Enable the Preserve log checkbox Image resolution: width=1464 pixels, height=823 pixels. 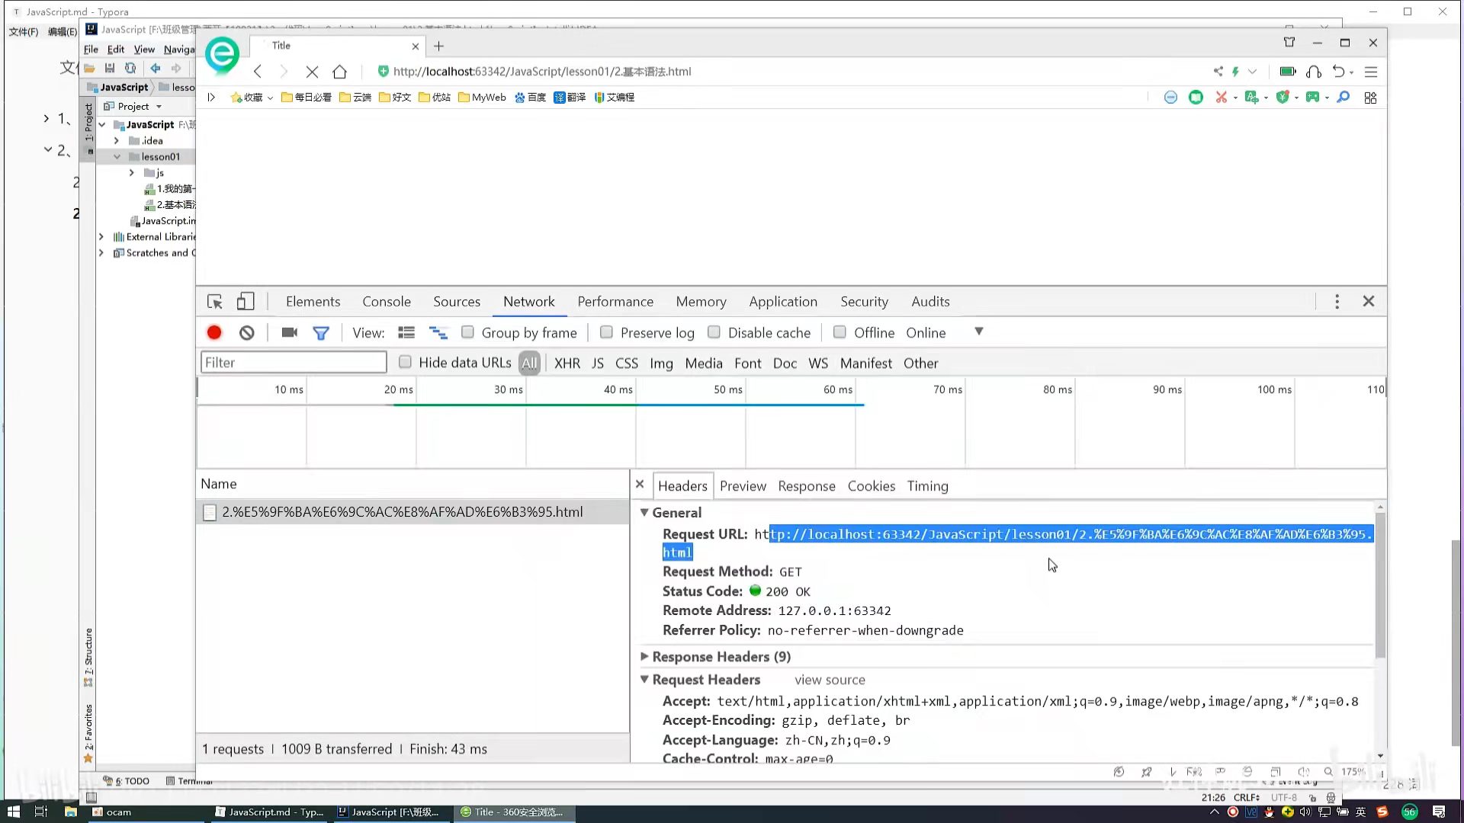point(606,332)
